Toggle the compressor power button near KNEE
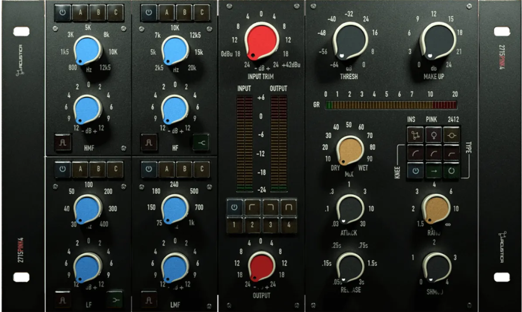 [414, 171]
